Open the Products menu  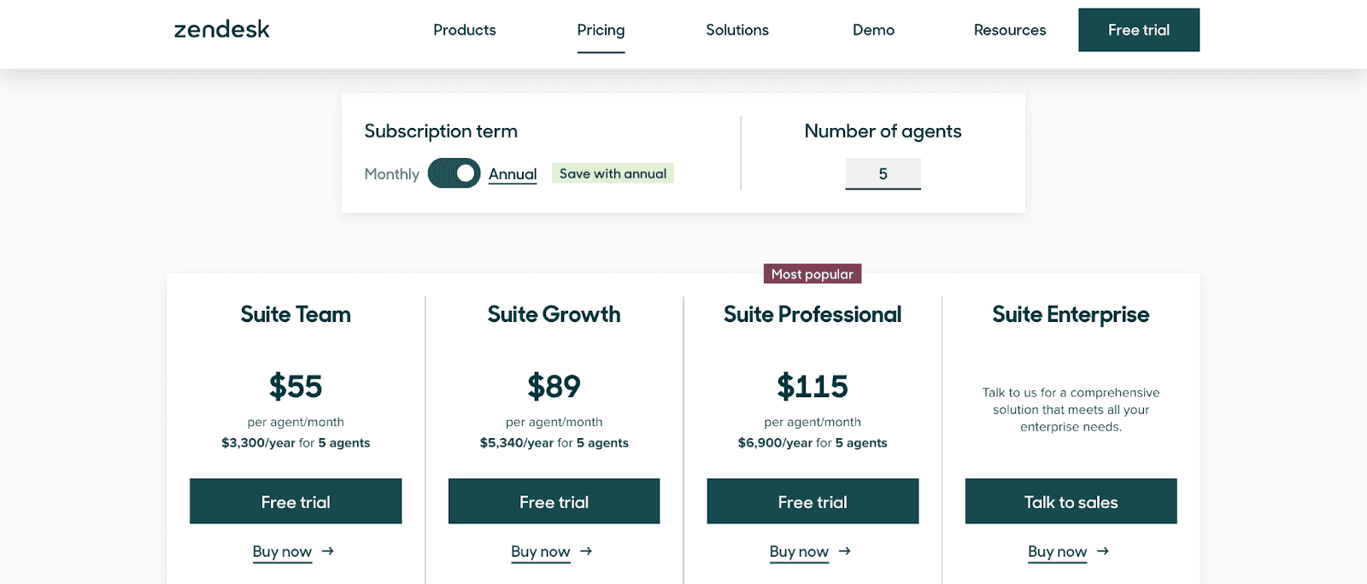click(x=464, y=30)
